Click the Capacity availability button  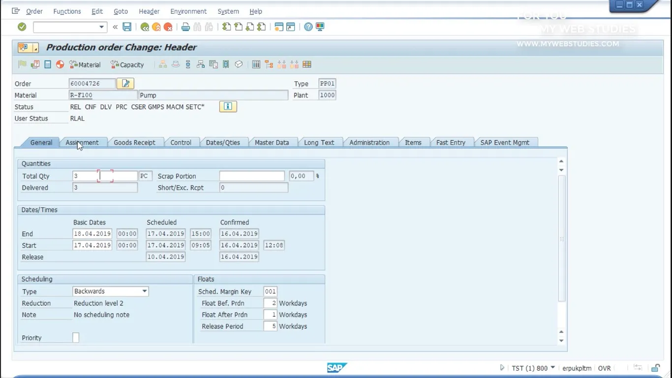coord(127,64)
